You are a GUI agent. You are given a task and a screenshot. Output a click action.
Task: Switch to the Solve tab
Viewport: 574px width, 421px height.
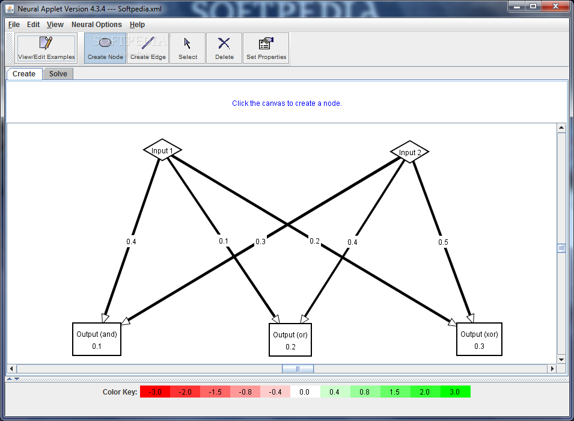click(x=58, y=73)
